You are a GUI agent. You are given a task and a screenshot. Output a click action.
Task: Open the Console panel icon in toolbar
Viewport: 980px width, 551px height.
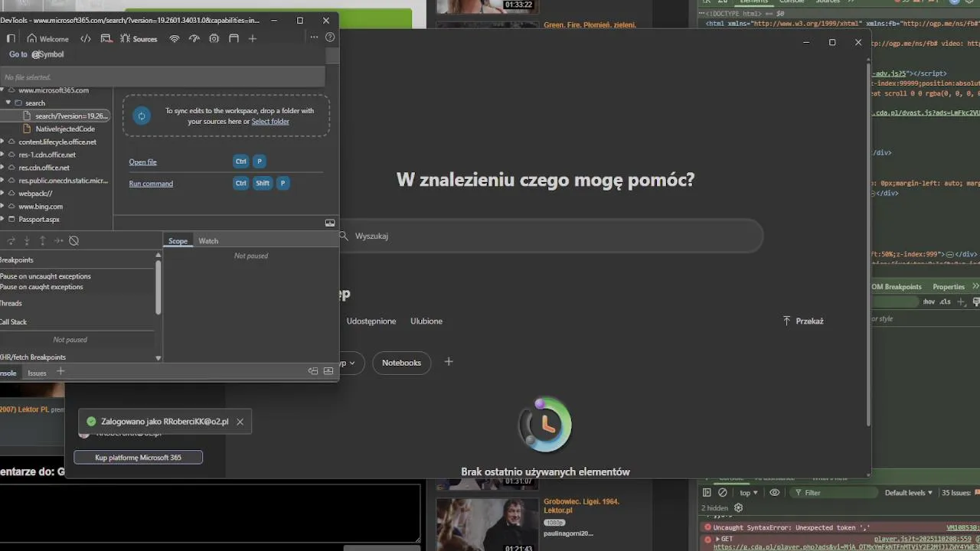(106, 38)
